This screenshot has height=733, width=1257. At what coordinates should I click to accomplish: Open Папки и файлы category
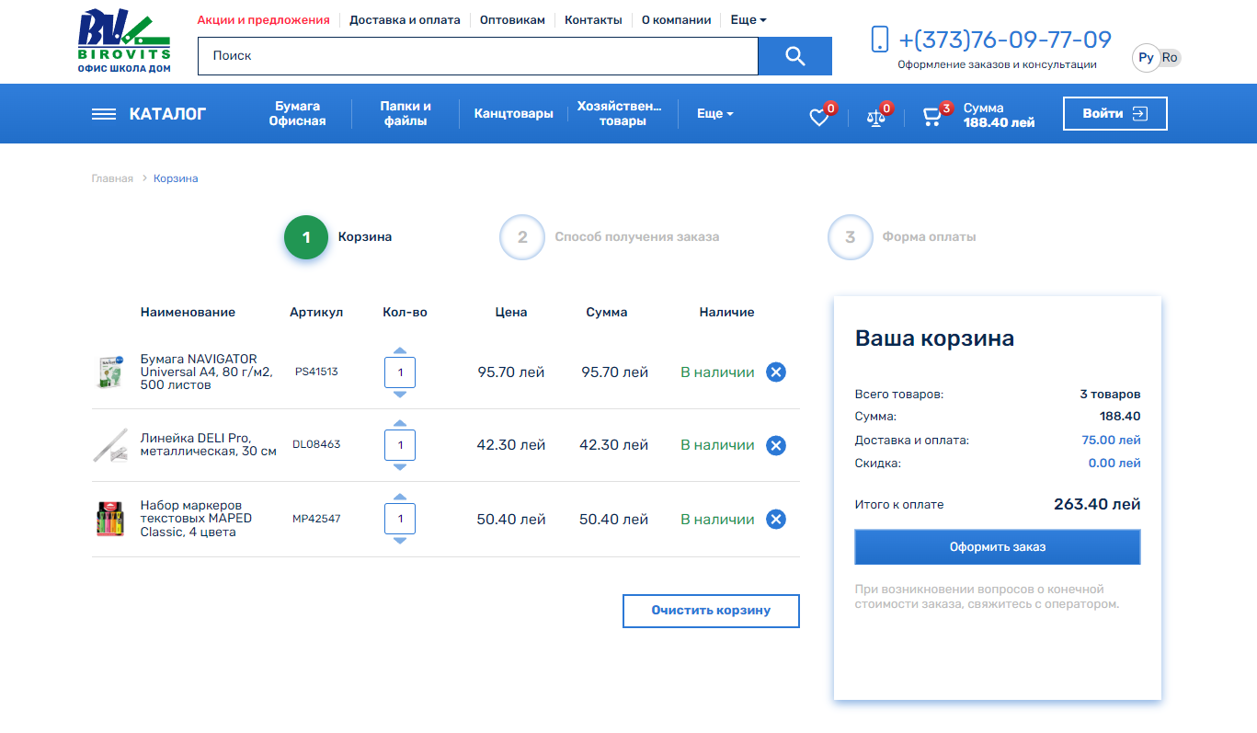[x=406, y=114]
